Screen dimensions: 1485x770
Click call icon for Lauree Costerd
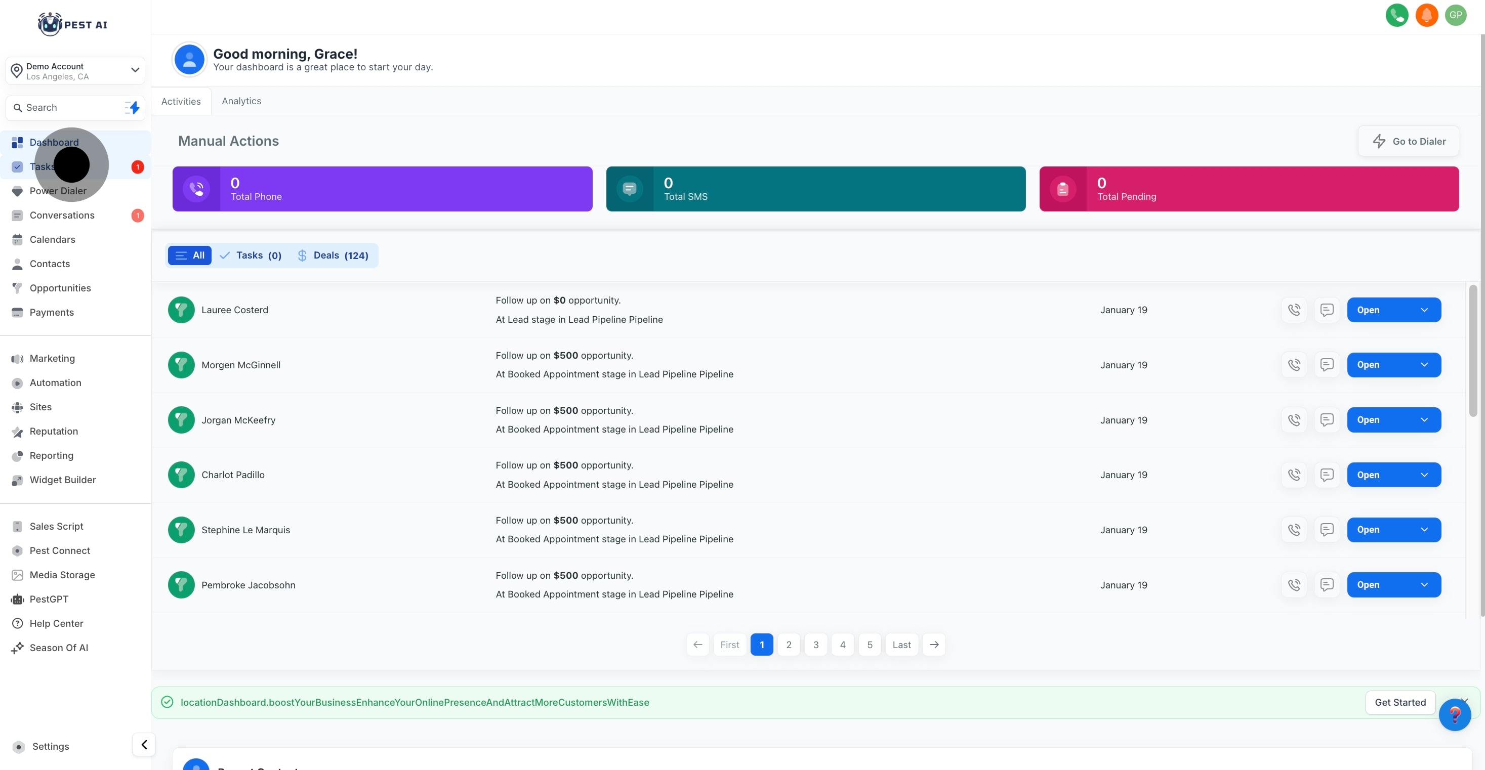pos(1294,310)
